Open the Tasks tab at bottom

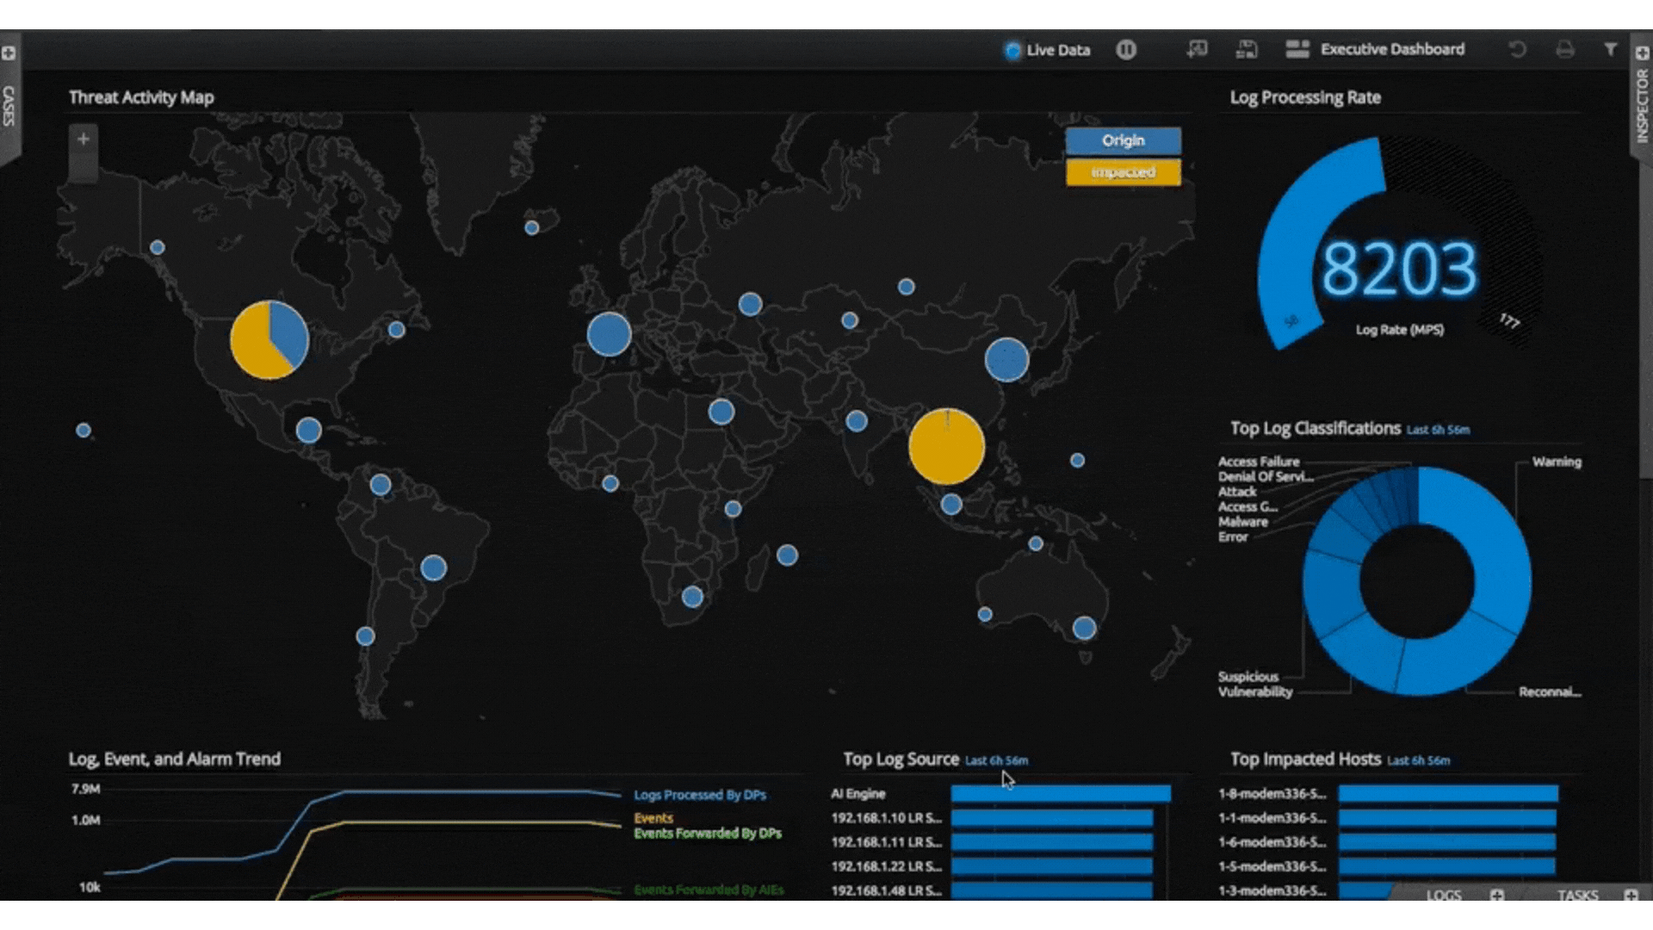(1577, 895)
